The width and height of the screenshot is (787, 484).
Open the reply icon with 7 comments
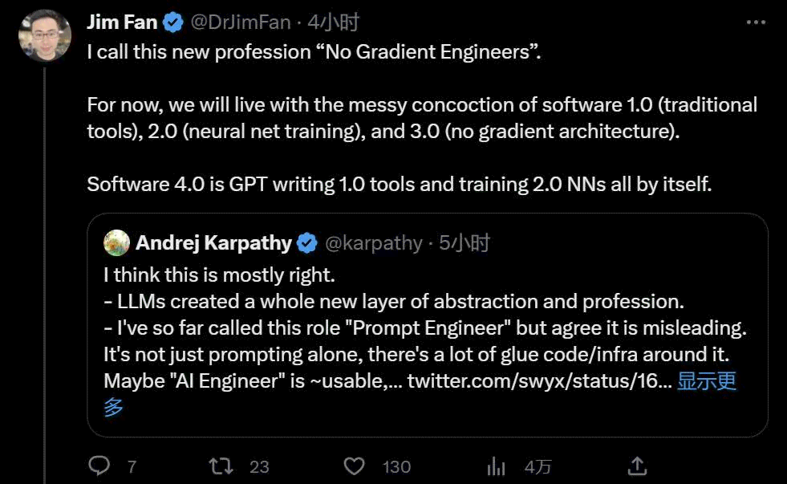pos(99,466)
